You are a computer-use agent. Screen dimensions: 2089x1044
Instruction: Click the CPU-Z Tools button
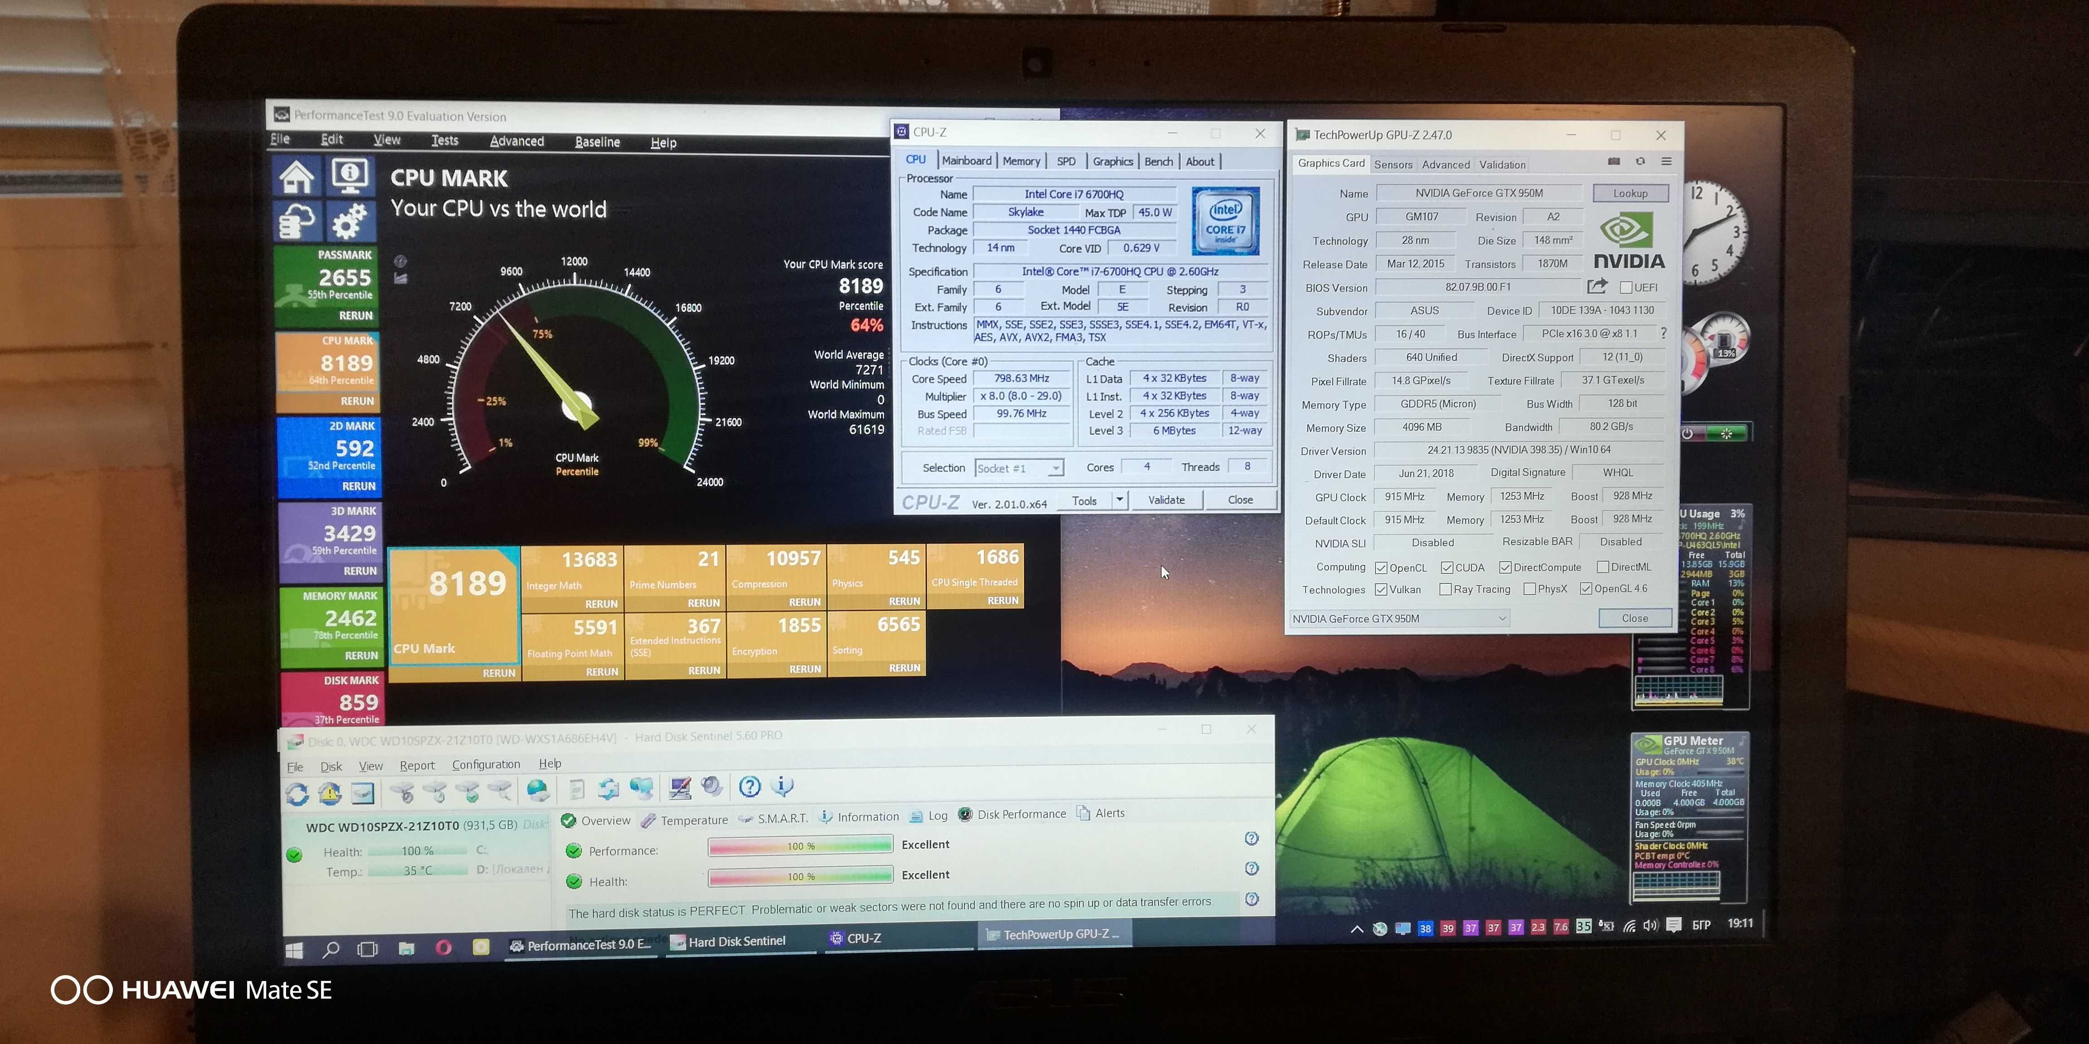(1085, 500)
